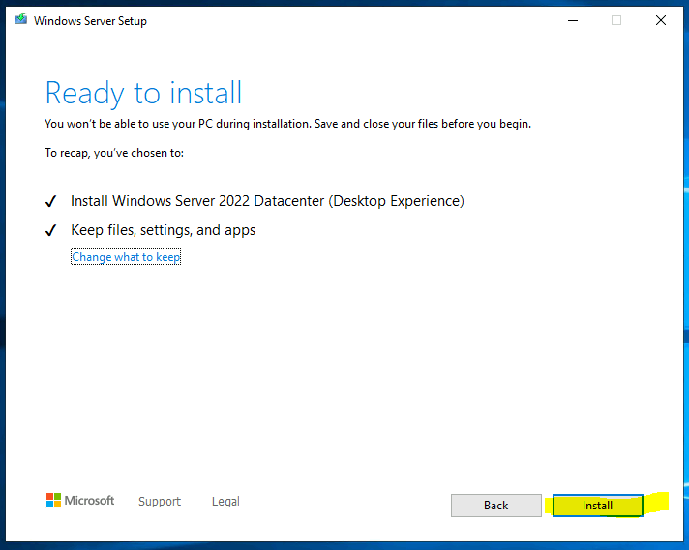Click the Install button
This screenshot has height=550, width=689.
click(598, 506)
